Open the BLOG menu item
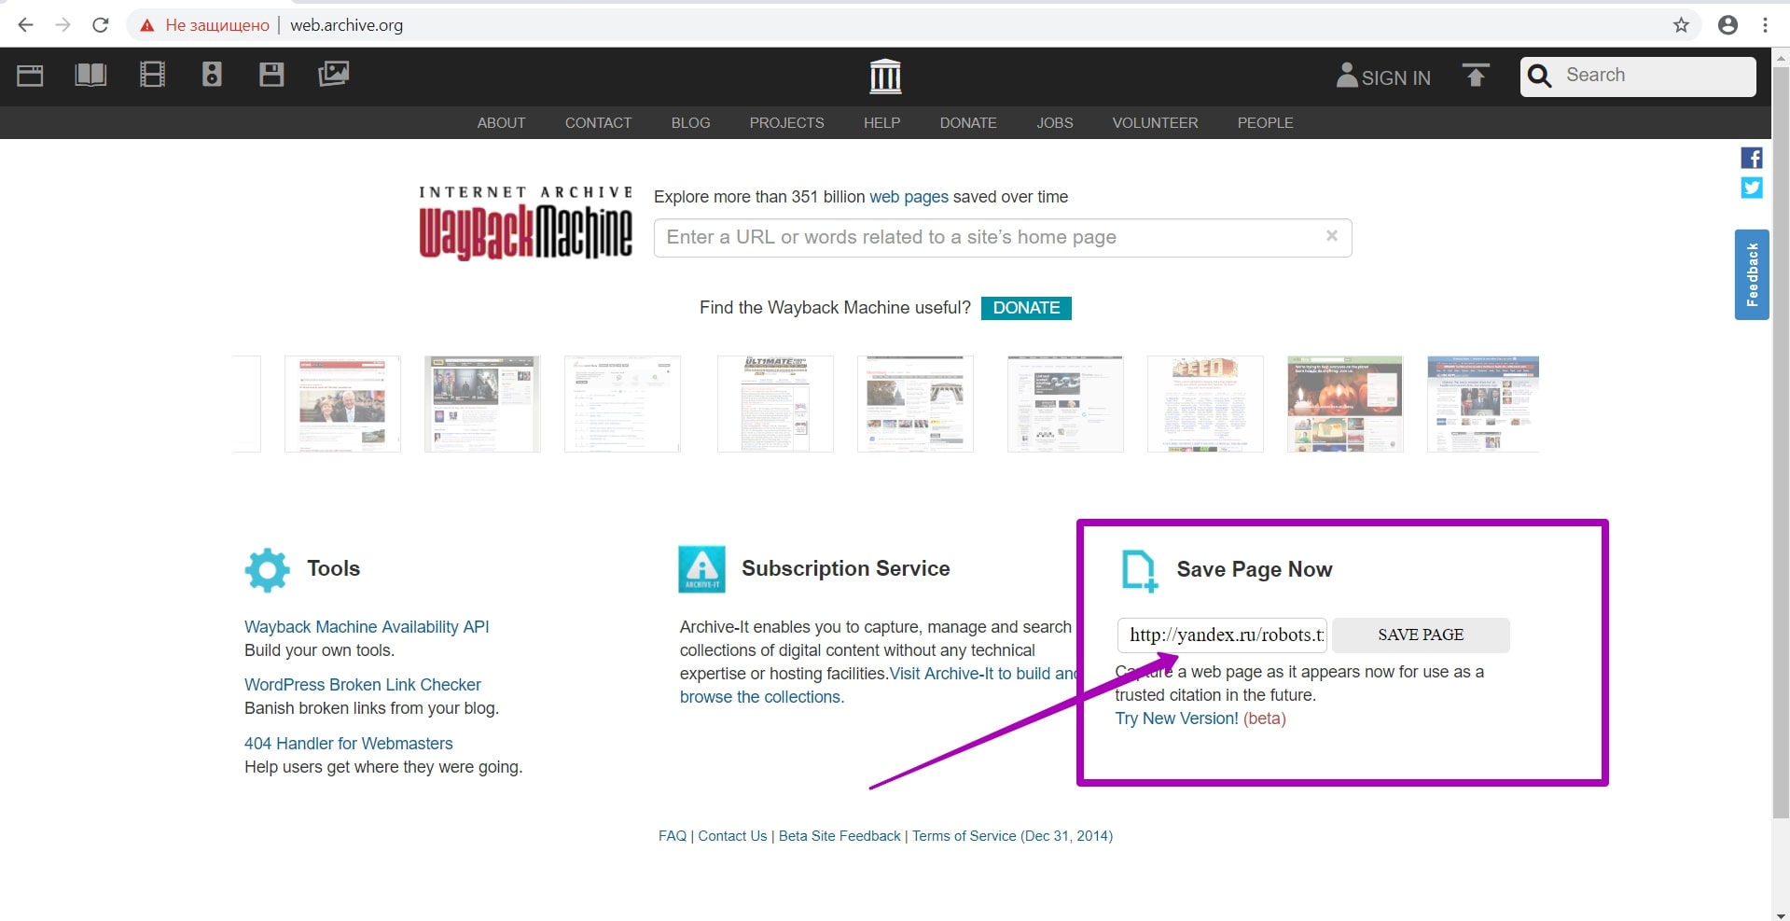The image size is (1790, 921). click(690, 123)
